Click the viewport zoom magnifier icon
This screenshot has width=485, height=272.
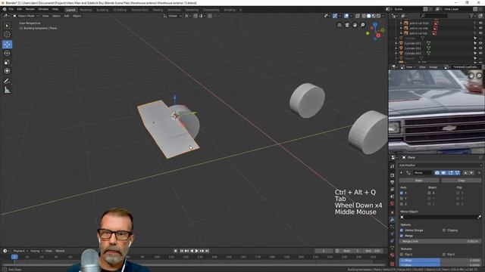[x=362, y=25]
